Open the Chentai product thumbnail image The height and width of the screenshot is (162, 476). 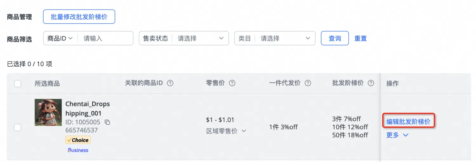coord(48,112)
